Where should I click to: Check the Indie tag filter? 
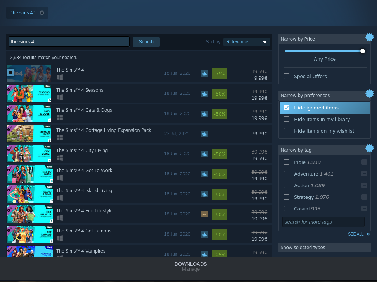click(x=287, y=162)
